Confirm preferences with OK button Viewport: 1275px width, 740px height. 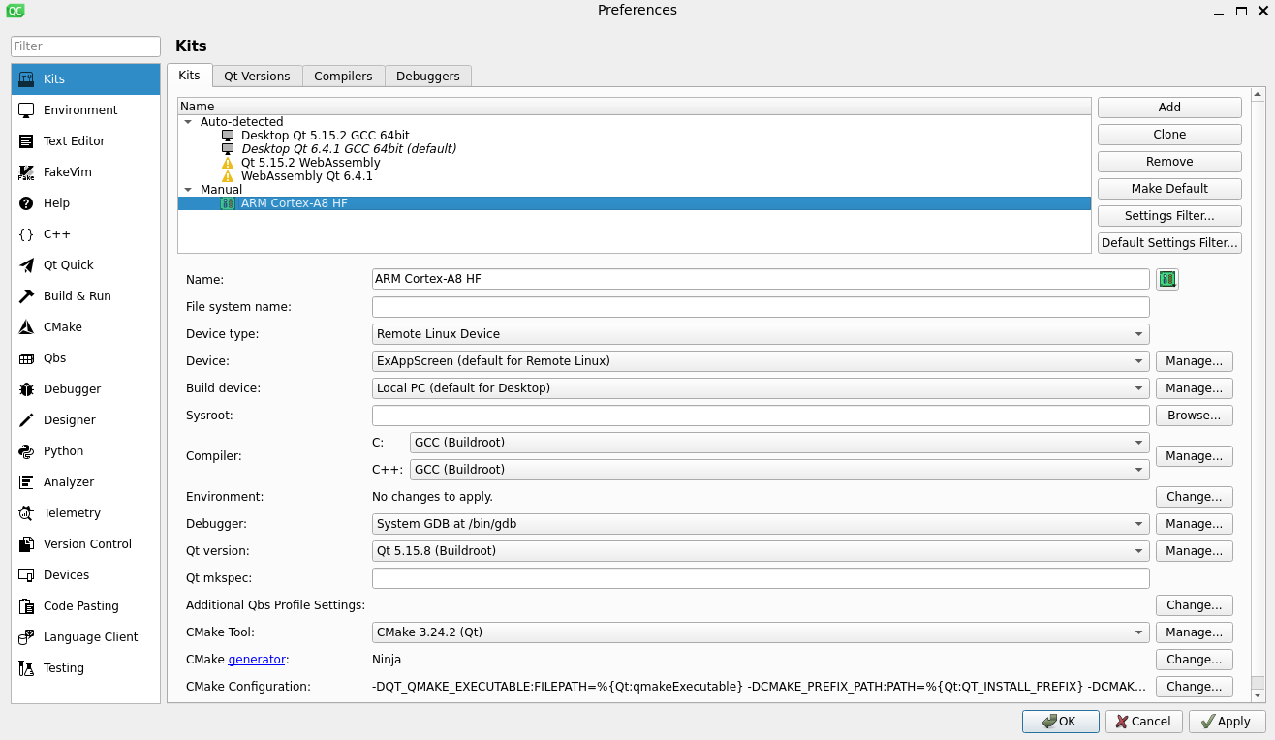(1061, 722)
